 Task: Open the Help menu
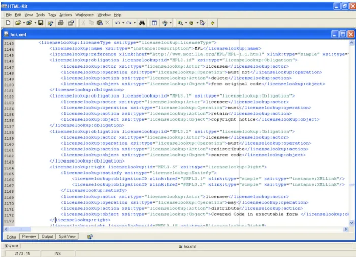[118, 15]
